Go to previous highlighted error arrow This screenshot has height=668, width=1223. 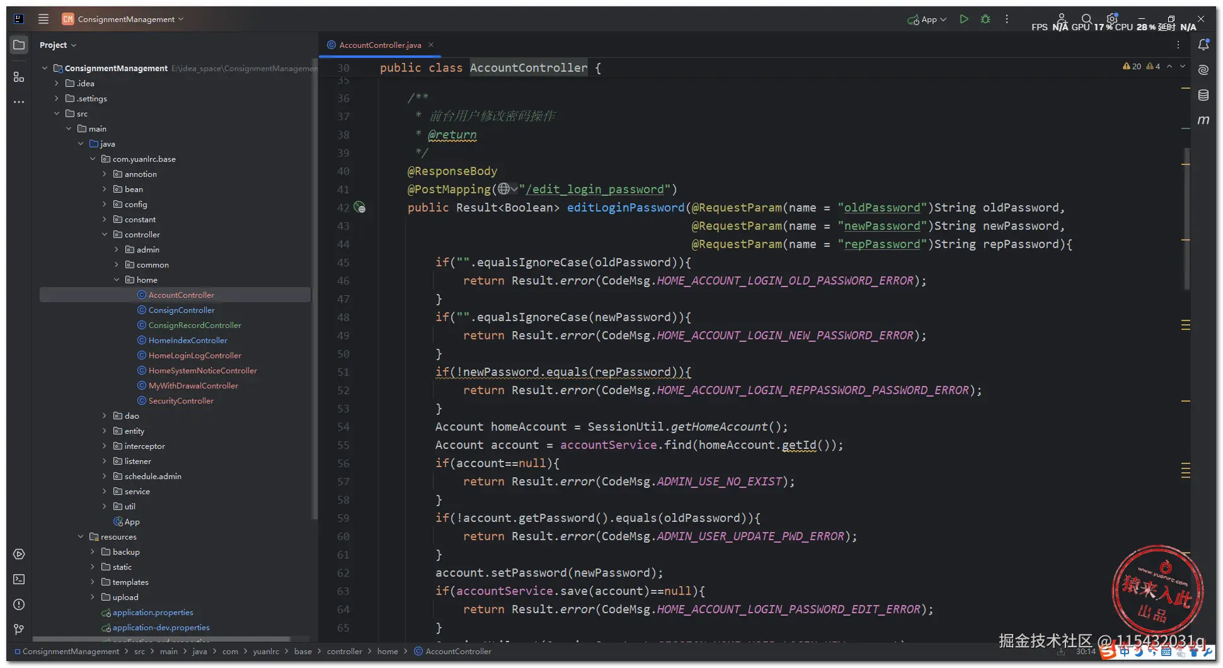[1169, 66]
